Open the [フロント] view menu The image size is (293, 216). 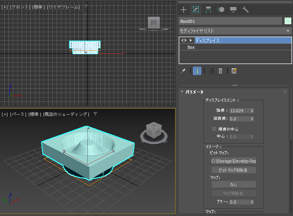[x=20, y=7]
